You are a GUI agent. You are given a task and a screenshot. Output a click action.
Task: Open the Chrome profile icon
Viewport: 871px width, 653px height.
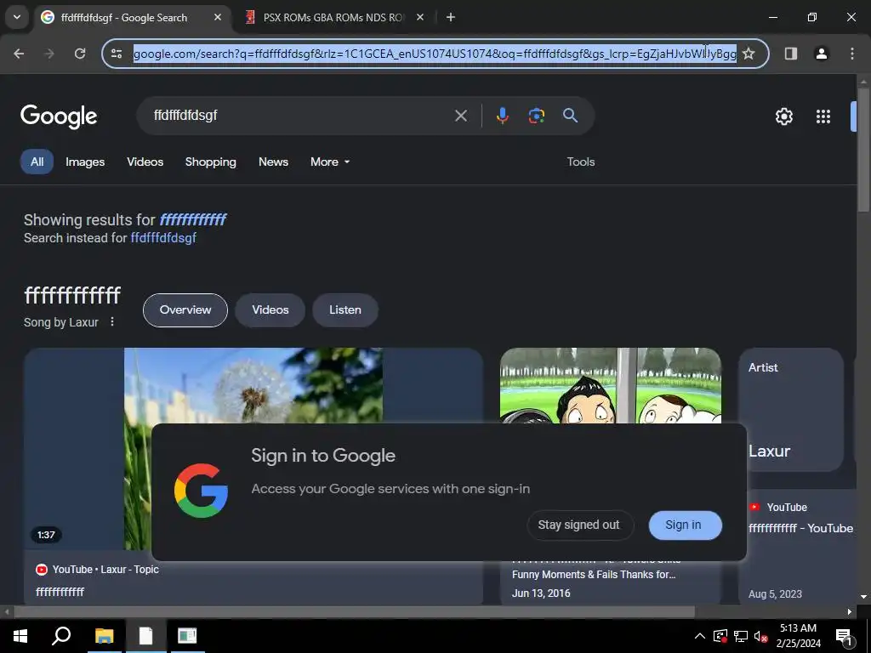point(822,54)
